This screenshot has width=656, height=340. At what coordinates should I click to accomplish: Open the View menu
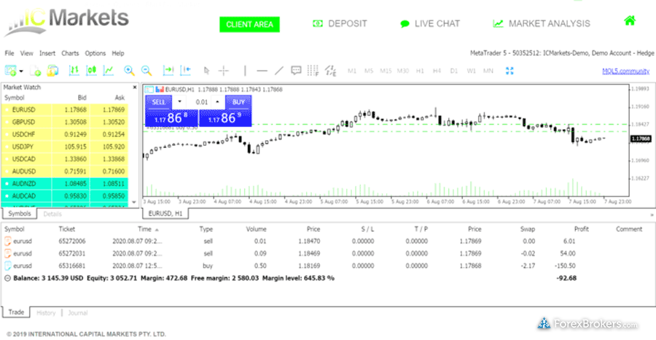(27, 53)
